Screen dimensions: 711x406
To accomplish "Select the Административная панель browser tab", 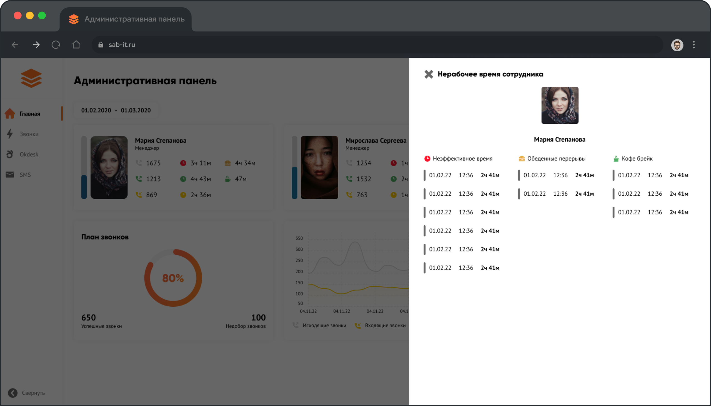I will tap(127, 19).
